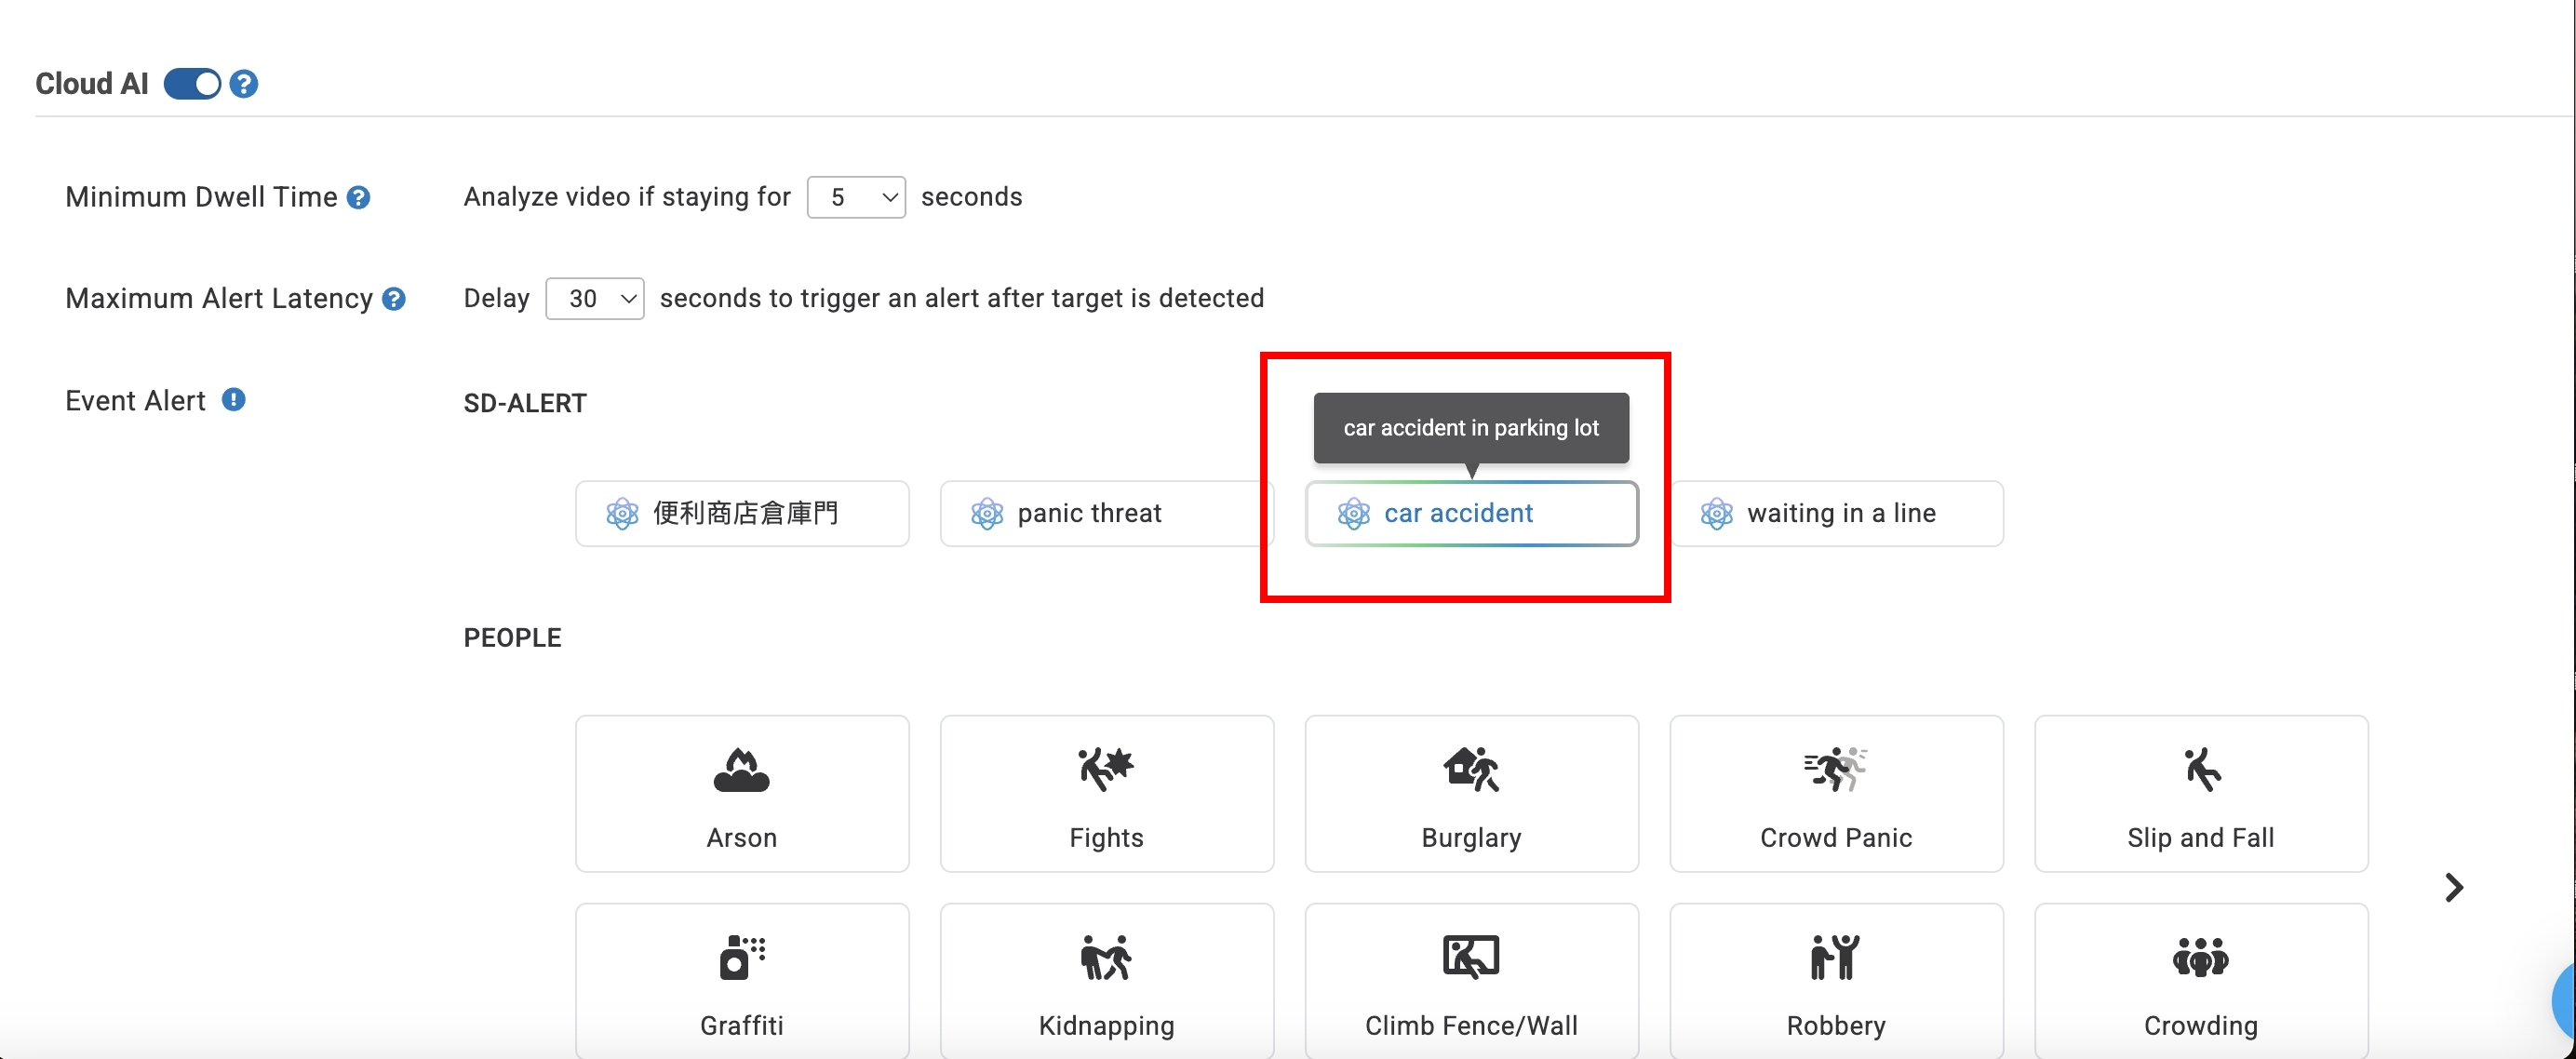Enable the Graffiti alert card
2576x1059 pixels.
coord(741,980)
